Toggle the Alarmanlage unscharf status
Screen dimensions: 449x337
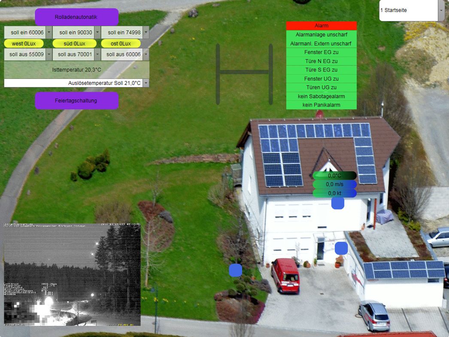click(321, 35)
